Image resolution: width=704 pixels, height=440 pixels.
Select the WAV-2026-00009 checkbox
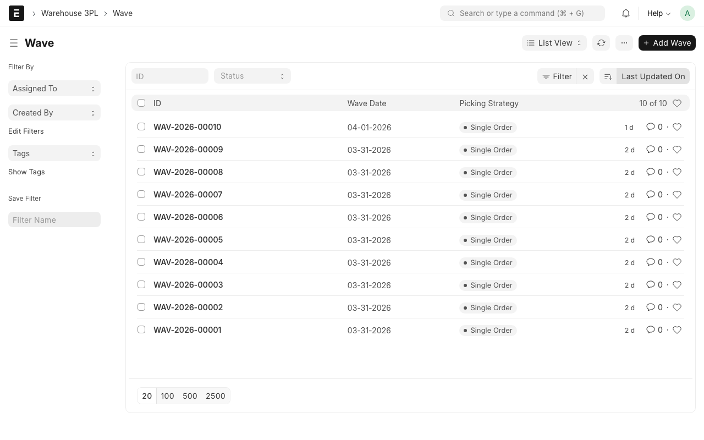[x=141, y=150]
